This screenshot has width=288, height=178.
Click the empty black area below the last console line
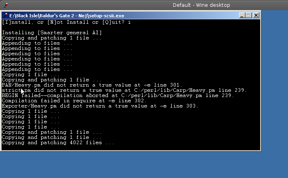[x=131, y=148]
